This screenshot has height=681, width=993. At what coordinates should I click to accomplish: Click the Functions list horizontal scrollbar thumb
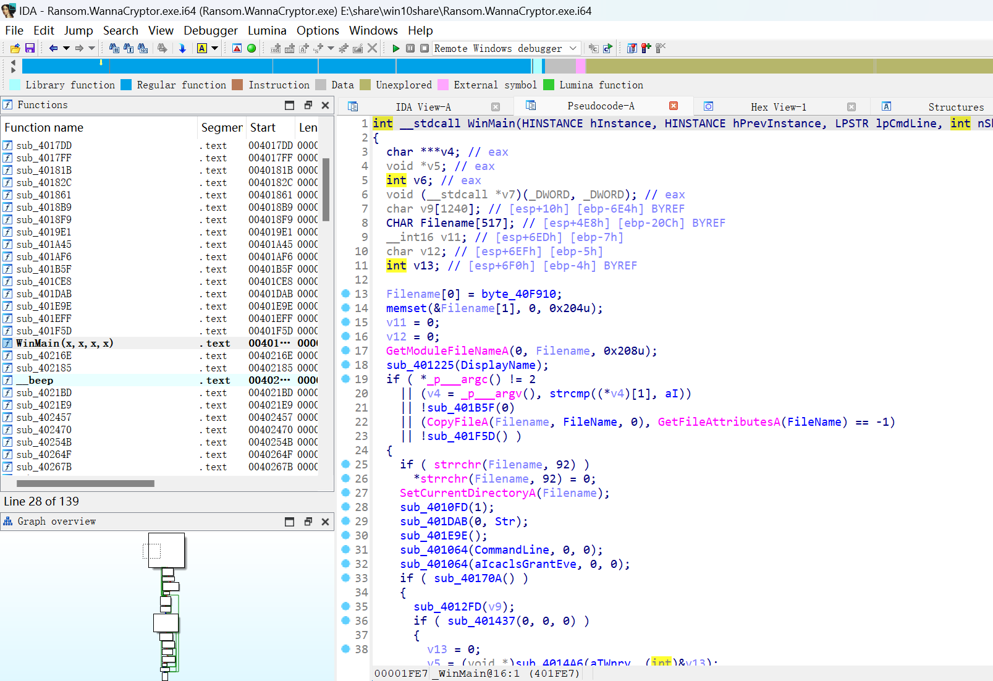click(x=85, y=483)
